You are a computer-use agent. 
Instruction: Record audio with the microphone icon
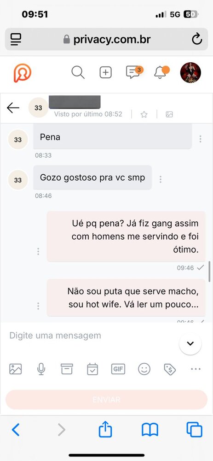pos(41,369)
